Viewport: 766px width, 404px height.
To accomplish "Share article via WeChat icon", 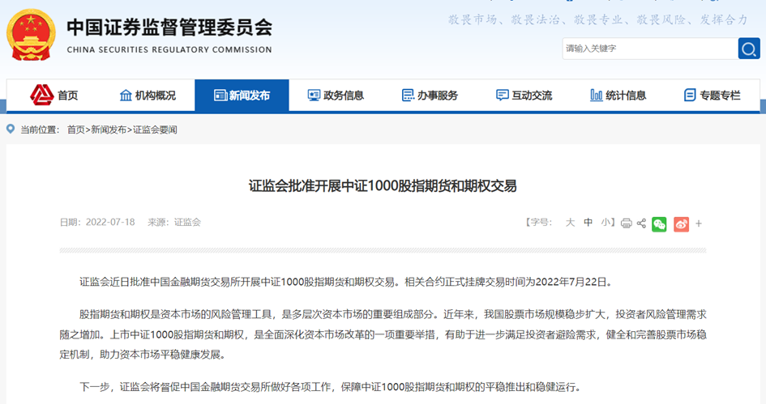I will click(659, 224).
